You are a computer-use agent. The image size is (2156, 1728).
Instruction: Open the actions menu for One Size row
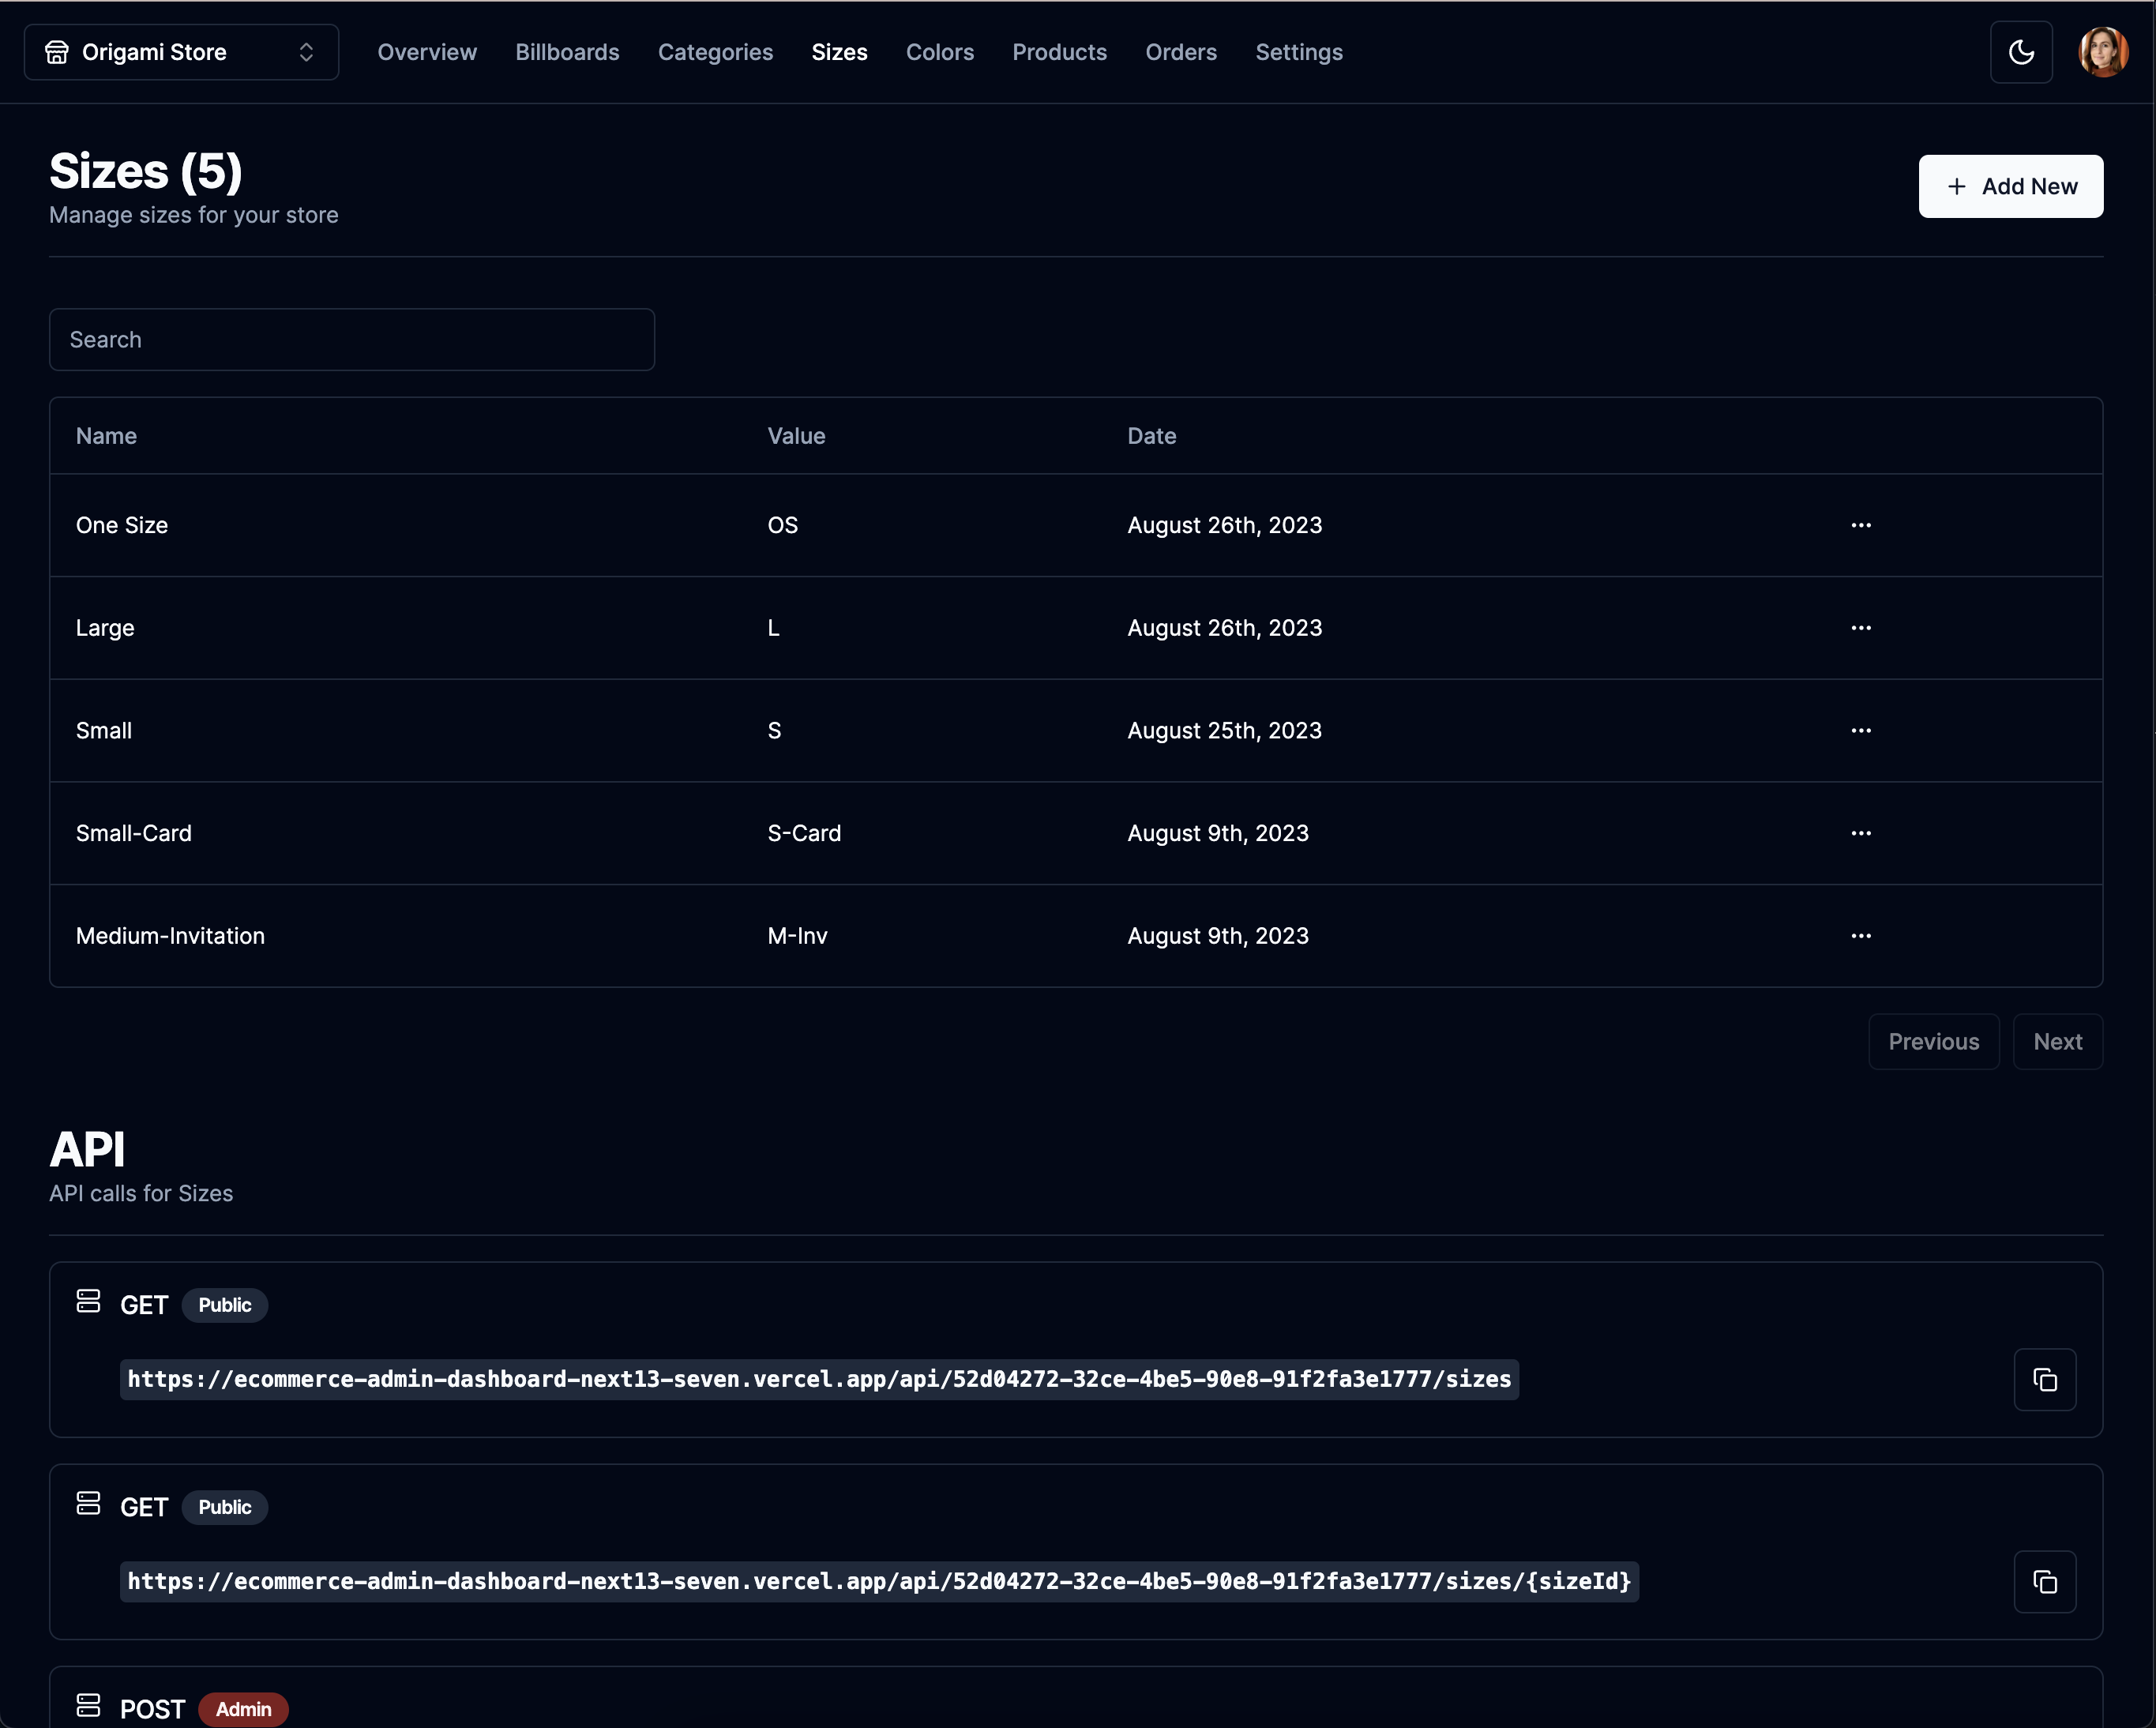click(1860, 525)
